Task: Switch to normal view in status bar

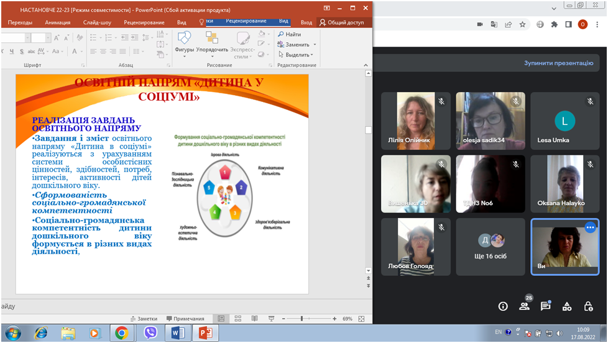Action: (221, 319)
